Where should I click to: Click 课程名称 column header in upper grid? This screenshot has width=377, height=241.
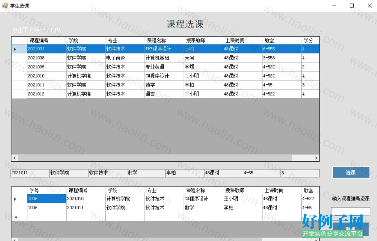point(164,40)
